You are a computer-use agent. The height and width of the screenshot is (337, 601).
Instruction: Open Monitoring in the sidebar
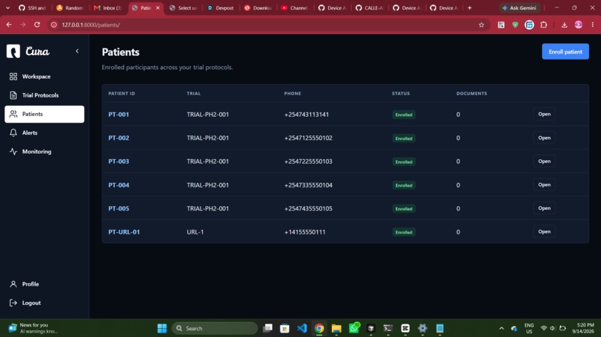point(45,152)
